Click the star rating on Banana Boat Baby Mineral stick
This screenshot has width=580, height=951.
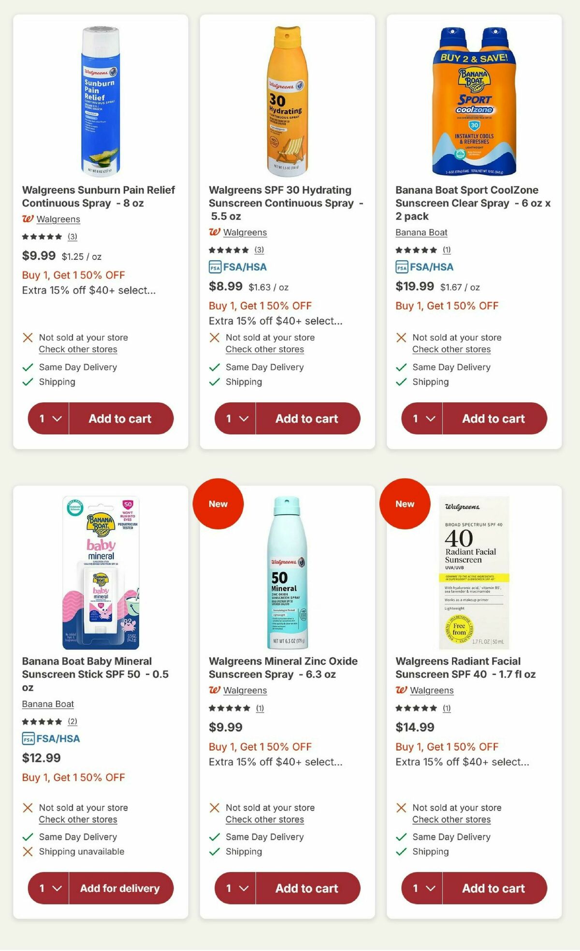pyautogui.click(x=41, y=721)
